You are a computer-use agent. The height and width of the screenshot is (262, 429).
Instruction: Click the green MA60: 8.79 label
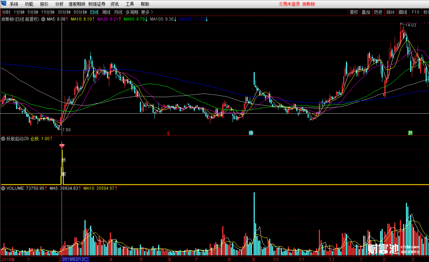point(134,19)
